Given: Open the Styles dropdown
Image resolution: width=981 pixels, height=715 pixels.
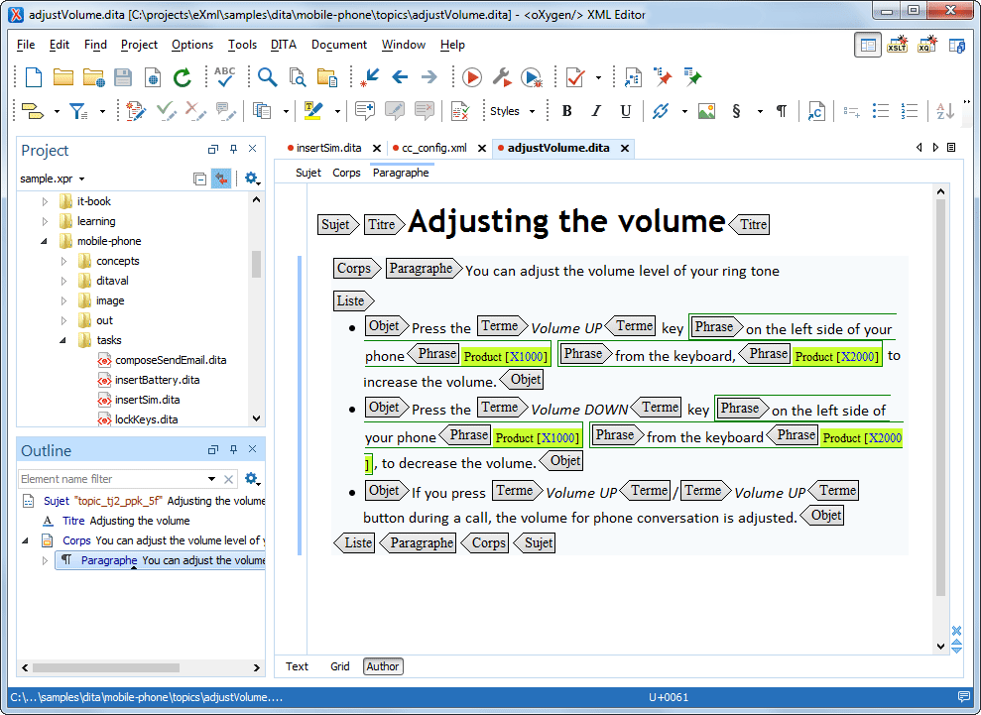Looking at the screenshot, I should pyautogui.click(x=513, y=111).
